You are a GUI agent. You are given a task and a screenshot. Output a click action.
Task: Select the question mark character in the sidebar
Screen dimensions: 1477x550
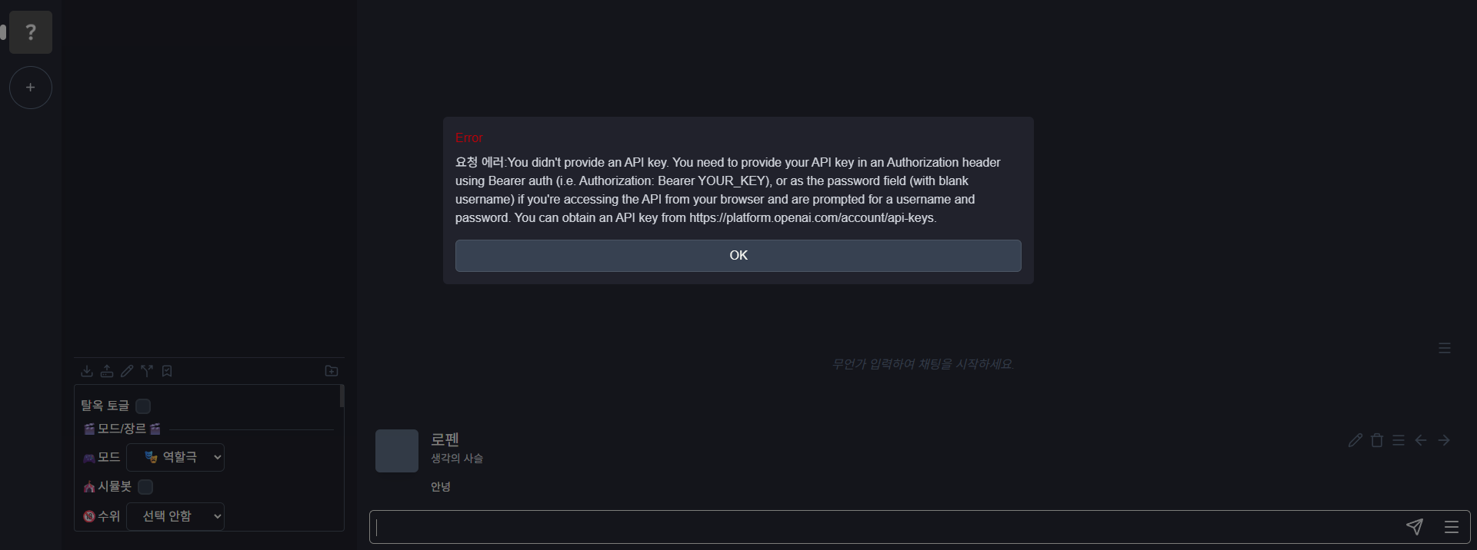[31, 32]
